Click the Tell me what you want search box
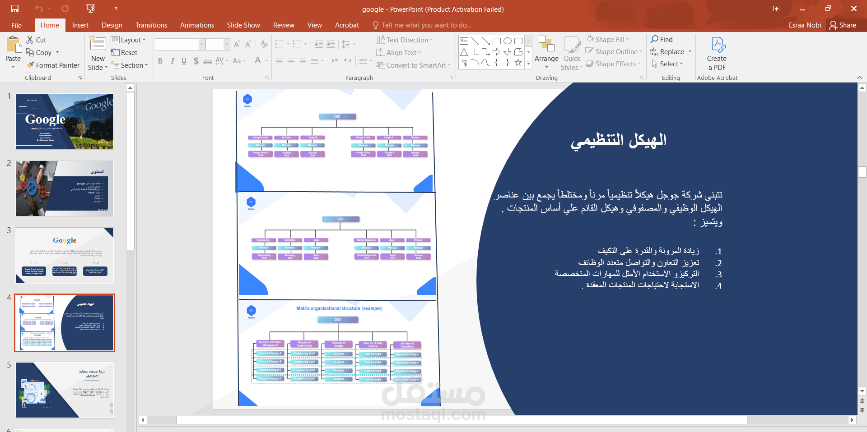The height and width of the screenshot is (432, 867). coord(421,25)
